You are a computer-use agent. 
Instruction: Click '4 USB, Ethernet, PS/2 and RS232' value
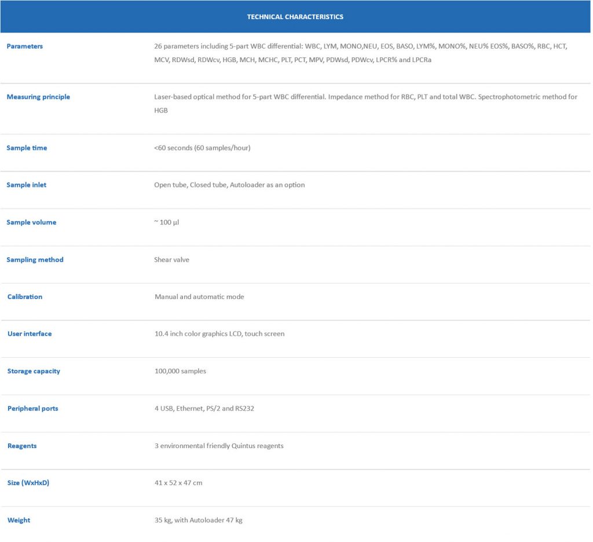click(x=204, y=409)
